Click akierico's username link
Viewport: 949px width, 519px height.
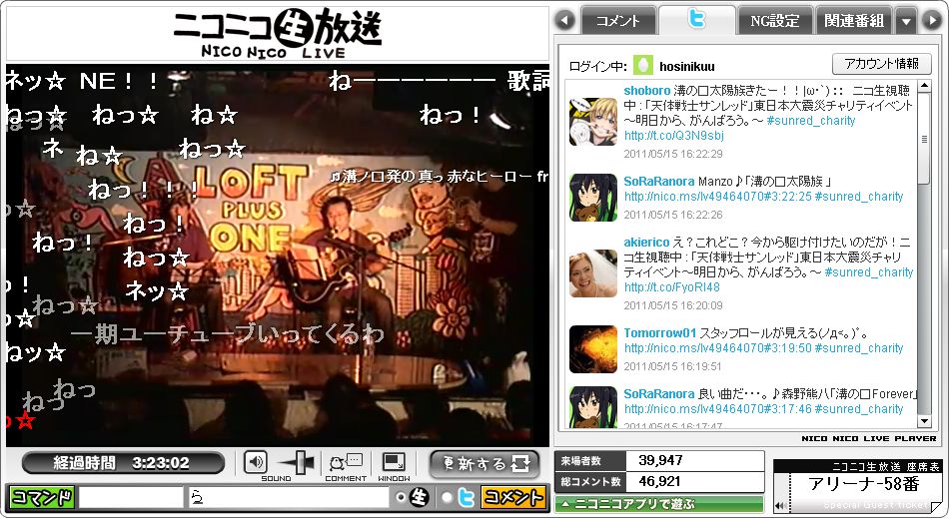pos(646,243)
